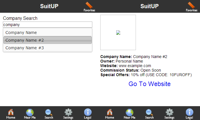
Task: Click the www.example.com website text
Action: (135, 66)
